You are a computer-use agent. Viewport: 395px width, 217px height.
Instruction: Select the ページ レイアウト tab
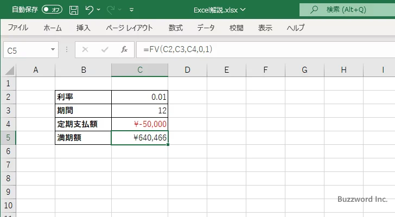(x=129, y=28)
